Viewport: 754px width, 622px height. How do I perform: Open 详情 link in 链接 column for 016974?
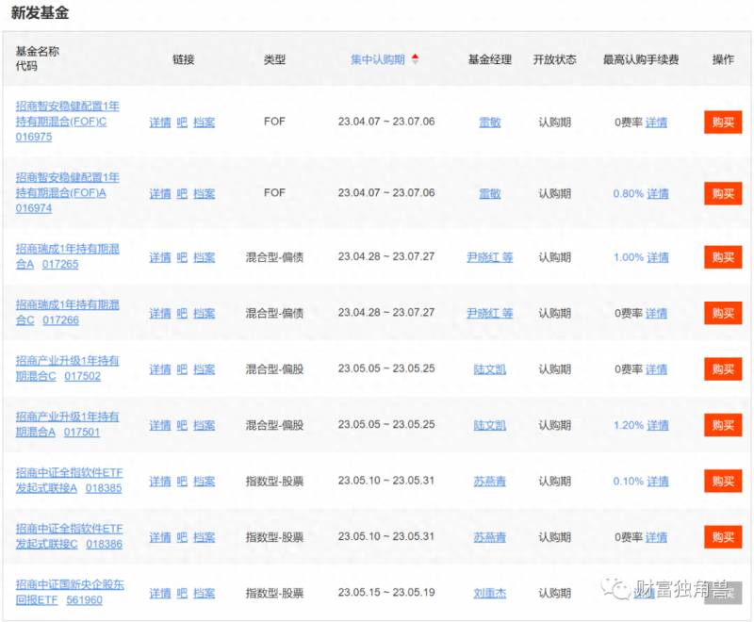point(160,194)
